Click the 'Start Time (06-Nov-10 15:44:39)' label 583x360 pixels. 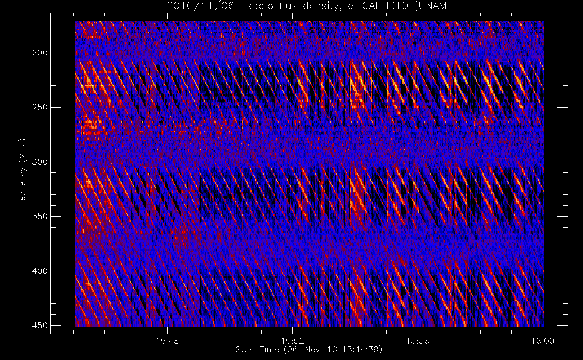(309, 350)
